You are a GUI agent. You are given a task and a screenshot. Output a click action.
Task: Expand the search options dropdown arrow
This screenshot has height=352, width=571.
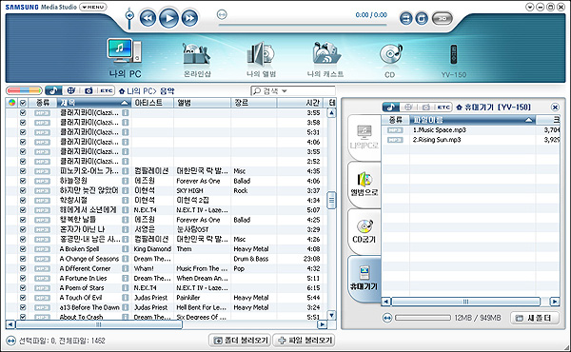click(x=285, y=91)
